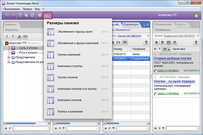
Task: Choose layout Группы кампаний
Action: pyautogui.click(x=78, y=55)
